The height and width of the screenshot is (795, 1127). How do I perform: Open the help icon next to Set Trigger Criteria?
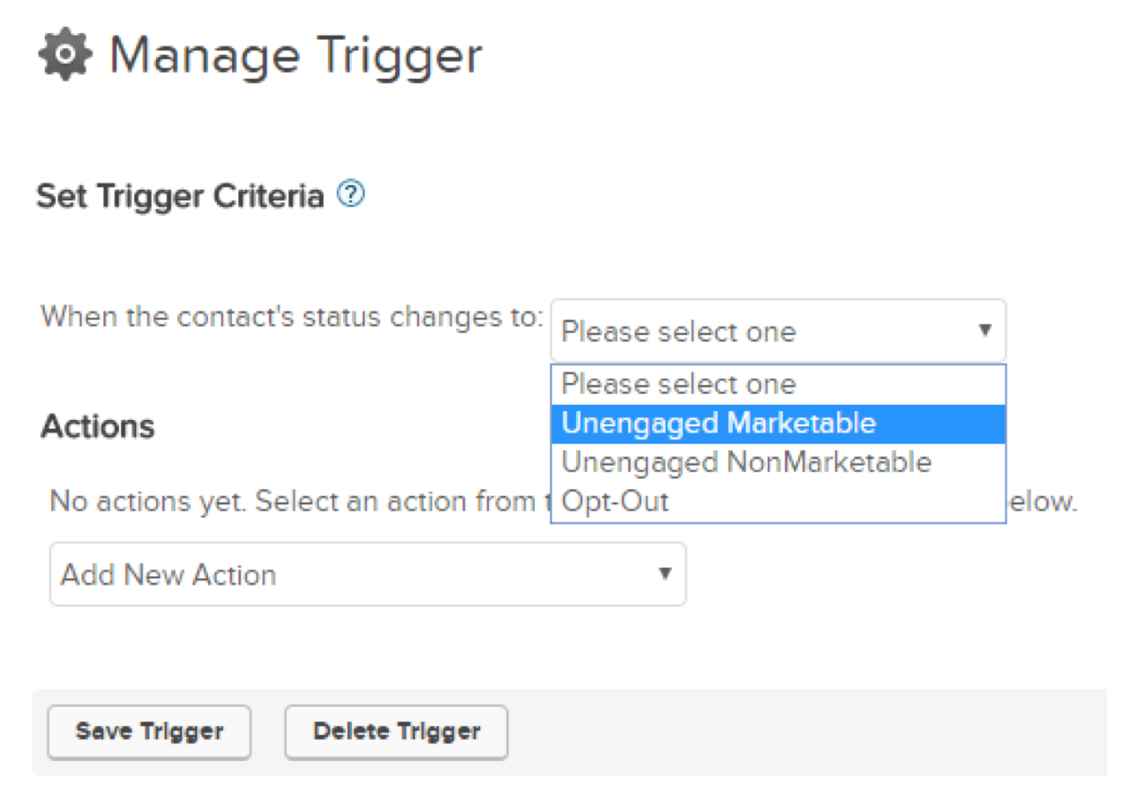(x=350, y=192)
